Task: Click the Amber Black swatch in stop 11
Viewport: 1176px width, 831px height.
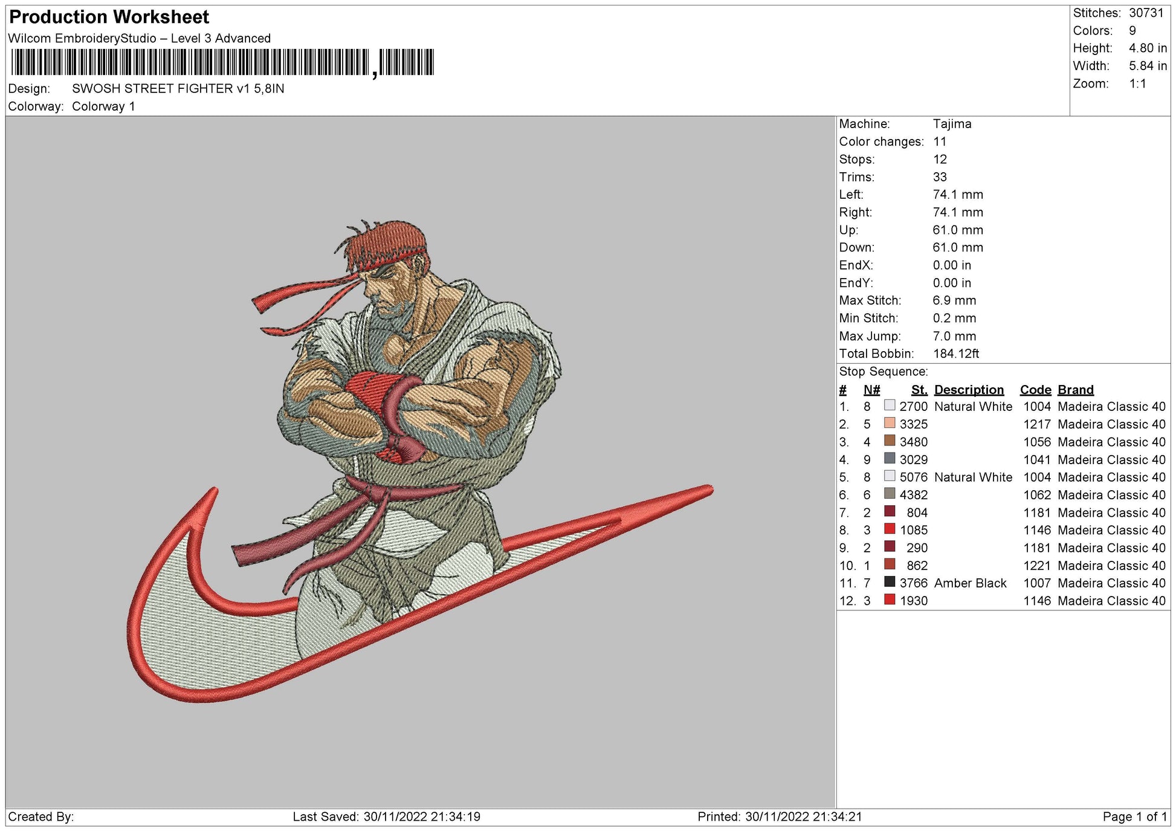Action: click(x=889, y=582)
